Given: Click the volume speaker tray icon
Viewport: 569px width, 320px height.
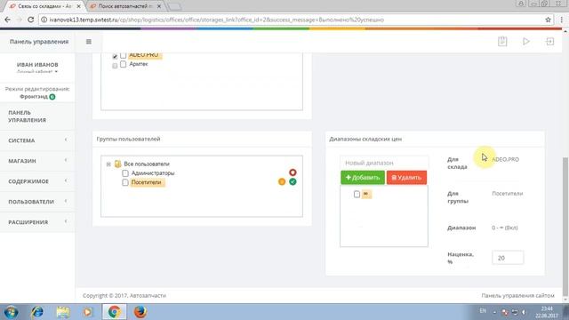Looking at the screenshot, I should click(x=524, y=312).
